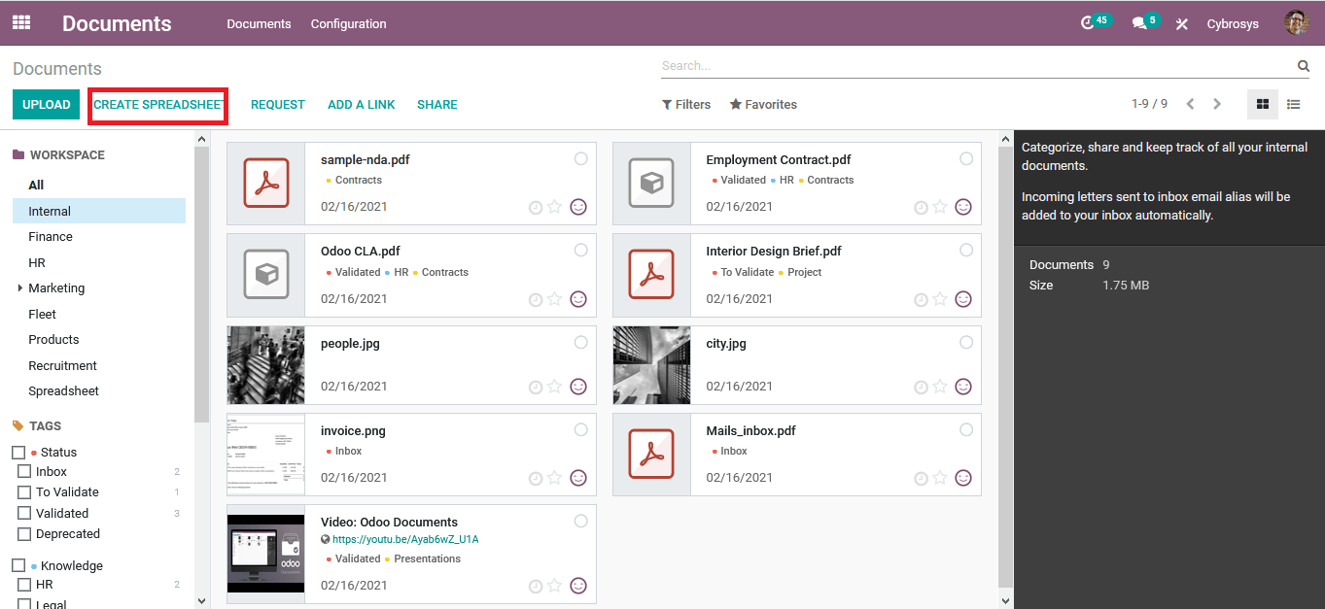
Task: Check the Knowledge tag group checkbox
Action: click(x=18, y=565)
